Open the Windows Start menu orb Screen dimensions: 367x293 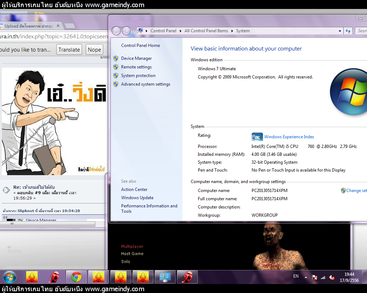[9, 277]
